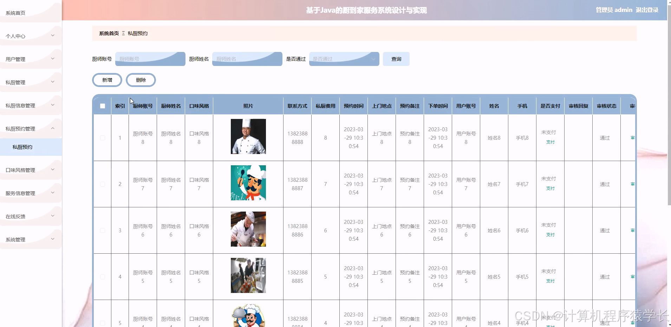Click 私厨预约 in the breadcrumb
The image size is (671, 327).
[138, 33]
